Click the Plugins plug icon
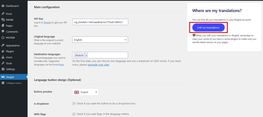 pyautogui.click(x=3, y=51)
